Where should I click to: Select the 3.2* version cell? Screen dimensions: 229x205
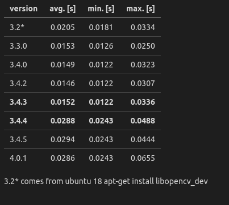click(17, 27)
